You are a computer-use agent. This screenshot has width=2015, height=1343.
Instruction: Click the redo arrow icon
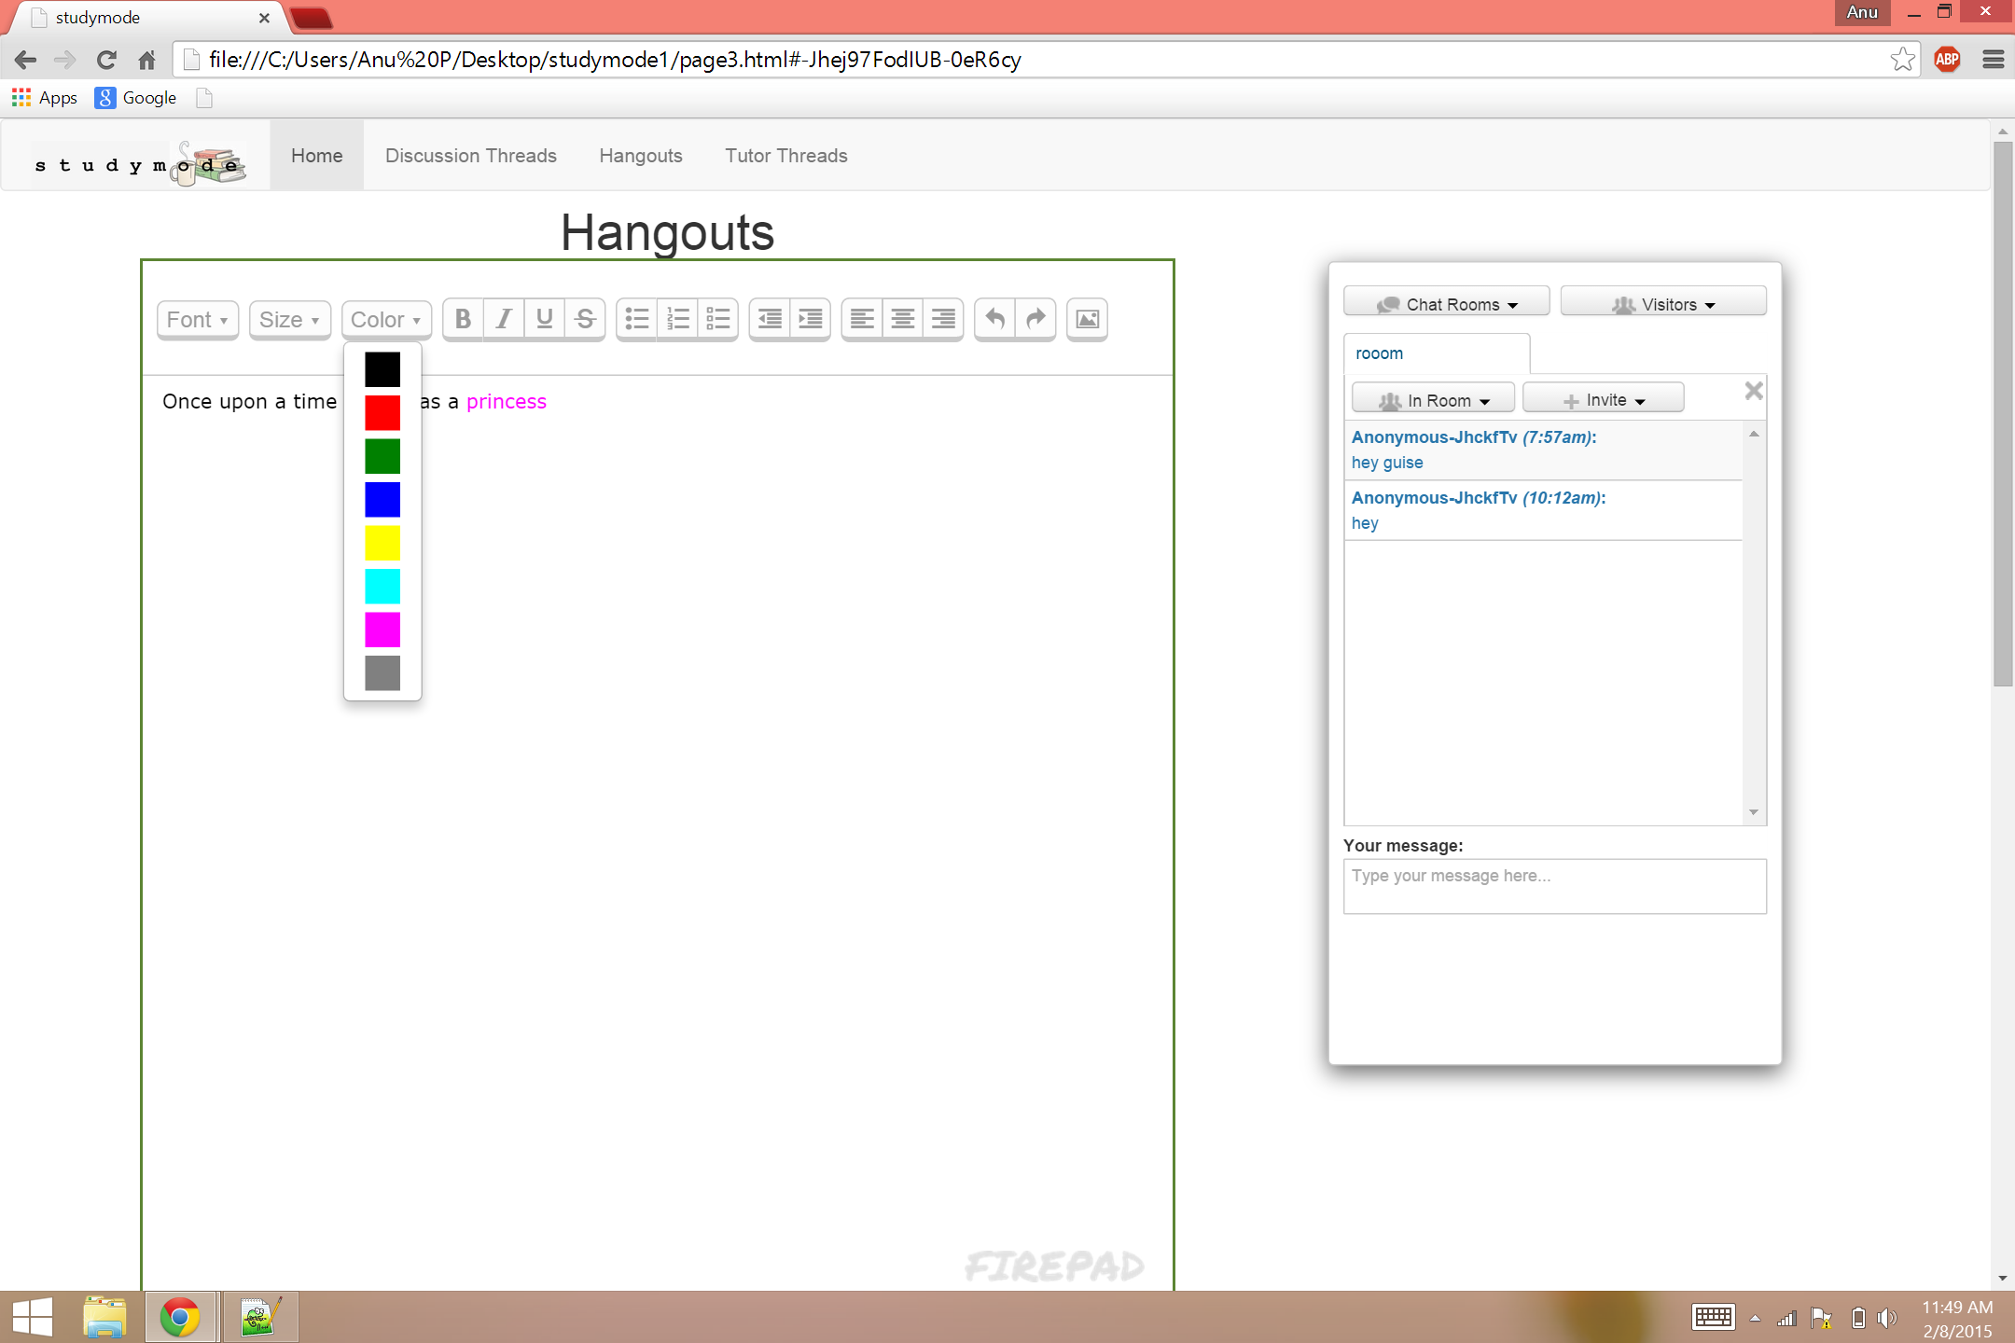coord(1035,320)
